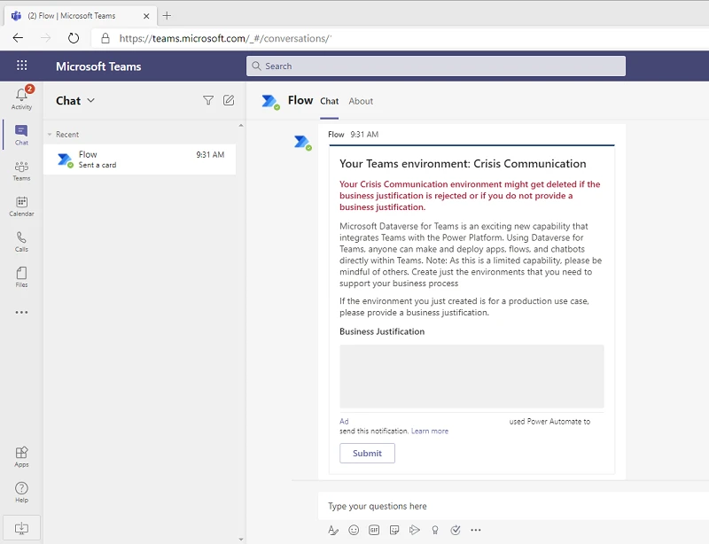Screen dimensions: 709x544
Task: Switch to the About tab
Action: click(361, 101)
